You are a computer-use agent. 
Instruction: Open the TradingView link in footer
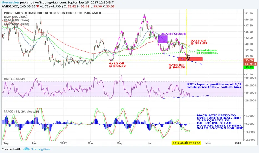(41, 149)
